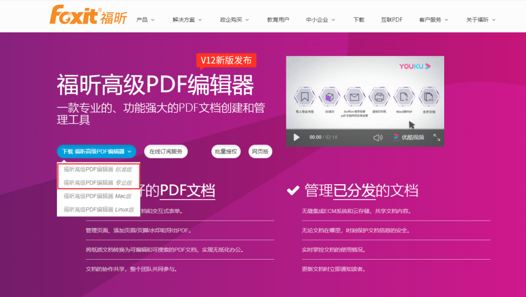Choose 福昕高级PDF编辑器 Mac版 from the list
Screen dimensions: 526x297
click(98, 196)
